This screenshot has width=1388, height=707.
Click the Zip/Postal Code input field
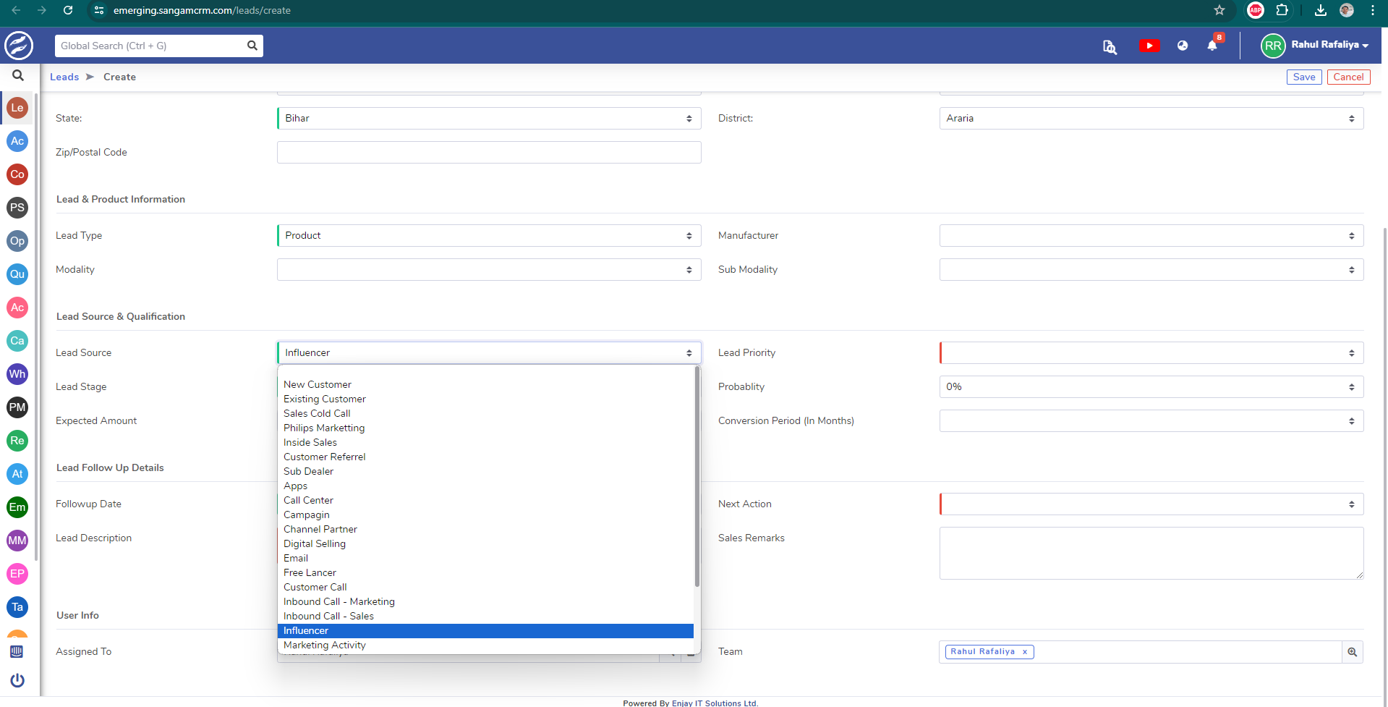click(x=489, y=153)
